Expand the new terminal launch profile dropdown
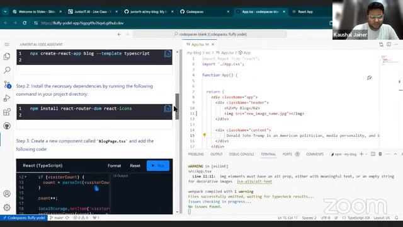Viewport: 403px width, 227px height. point(366,154)
